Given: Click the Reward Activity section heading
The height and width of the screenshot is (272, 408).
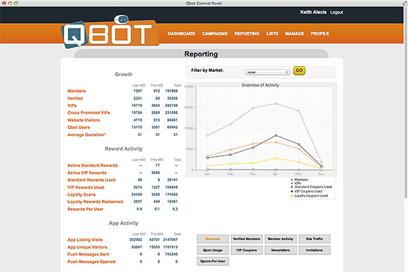Looking at the screenshot, I should tap(124, 149).
